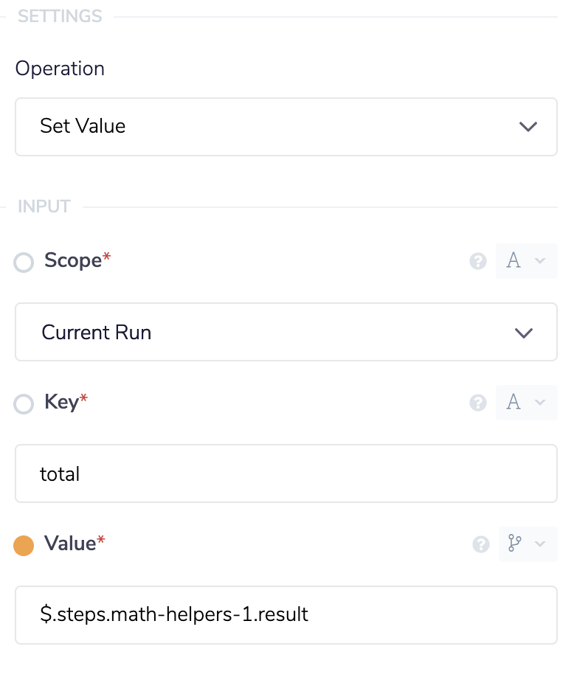Toggle the orange mapping indicator beside Value
The height and width of the screenshot is (680, 574).
[x=23, y=544]
